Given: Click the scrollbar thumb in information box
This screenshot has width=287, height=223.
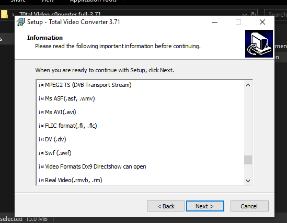Looking at the screenshot, I should (248, 160).
